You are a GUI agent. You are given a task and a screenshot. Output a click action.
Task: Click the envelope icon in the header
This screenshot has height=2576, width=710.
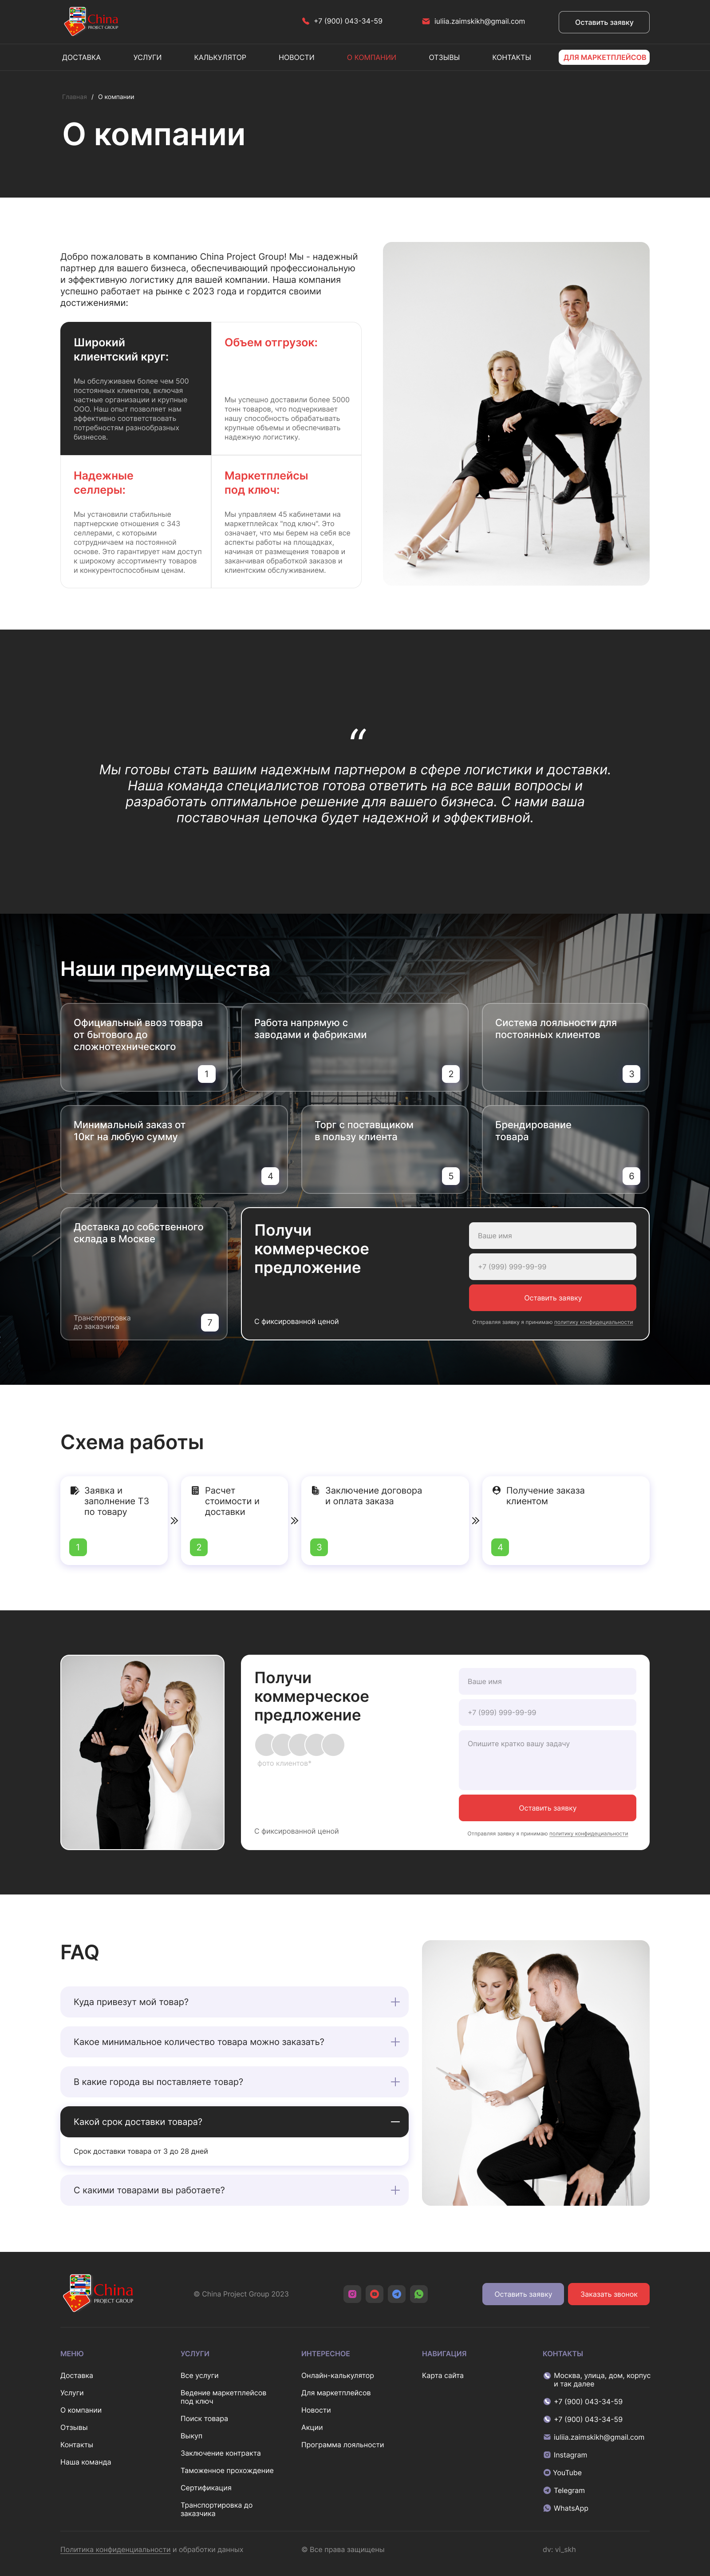coord(426,21)
